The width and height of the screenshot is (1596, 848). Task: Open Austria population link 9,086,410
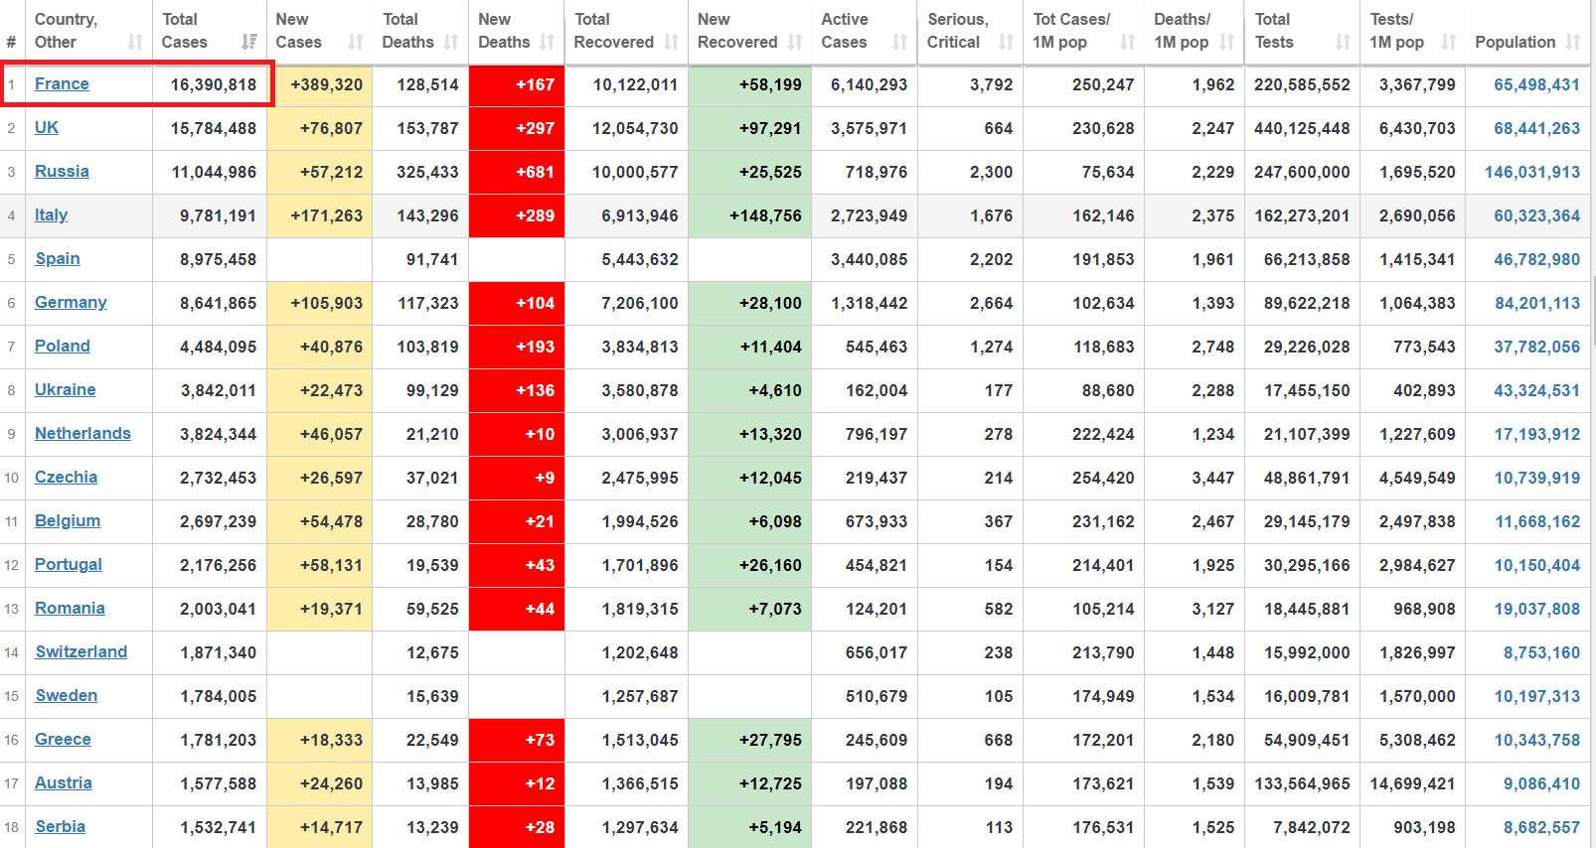[1541, 783]
